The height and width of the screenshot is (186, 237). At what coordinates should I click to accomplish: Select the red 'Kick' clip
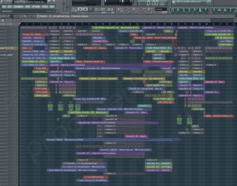pyautogui.click(x=27, y=48)
